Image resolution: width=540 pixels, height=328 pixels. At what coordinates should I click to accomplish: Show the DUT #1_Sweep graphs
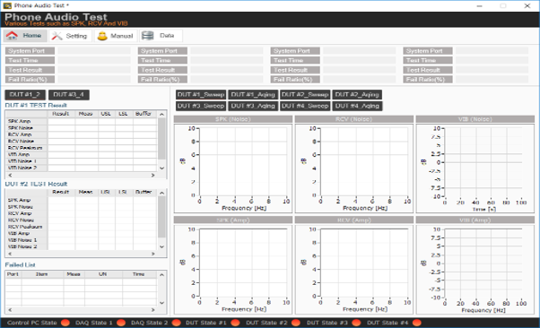(201, 95)
